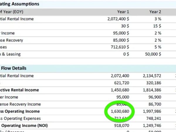Viewport: 176px width, 132px height.
Task: Click the 'ense Recovery Income' row label
Action: [x=20, y=104]
